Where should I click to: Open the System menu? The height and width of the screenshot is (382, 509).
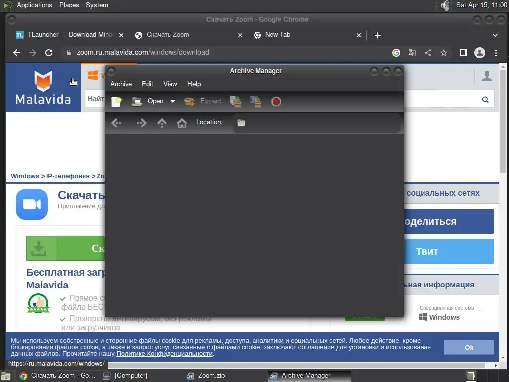97,5
